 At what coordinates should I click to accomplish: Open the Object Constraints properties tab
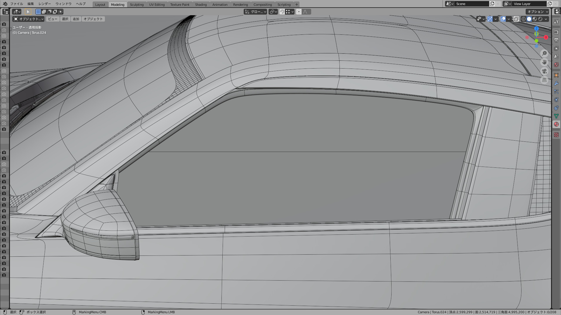(556, 108)
